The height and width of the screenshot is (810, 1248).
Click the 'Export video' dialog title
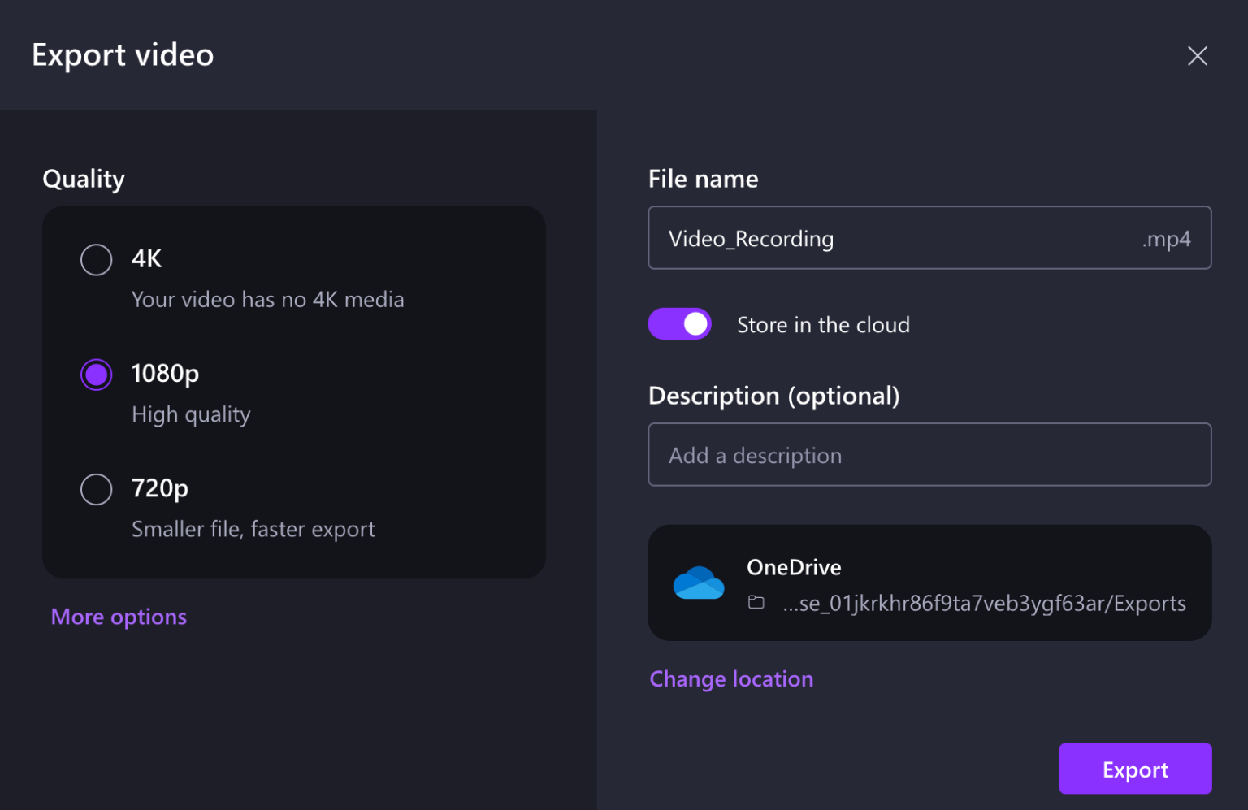pos(123,55)
